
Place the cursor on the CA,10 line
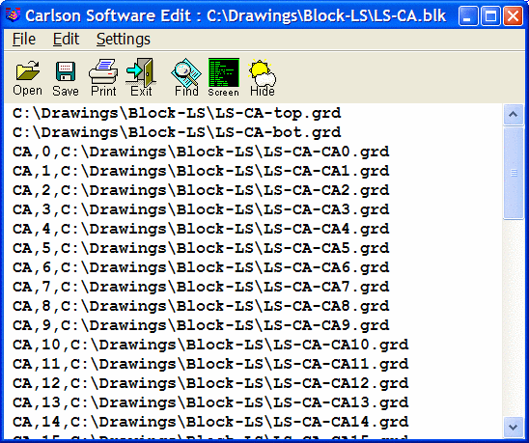coord(210,345)
